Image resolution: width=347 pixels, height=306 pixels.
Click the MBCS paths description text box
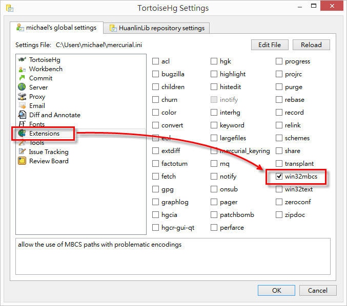(x=173, y=256)
